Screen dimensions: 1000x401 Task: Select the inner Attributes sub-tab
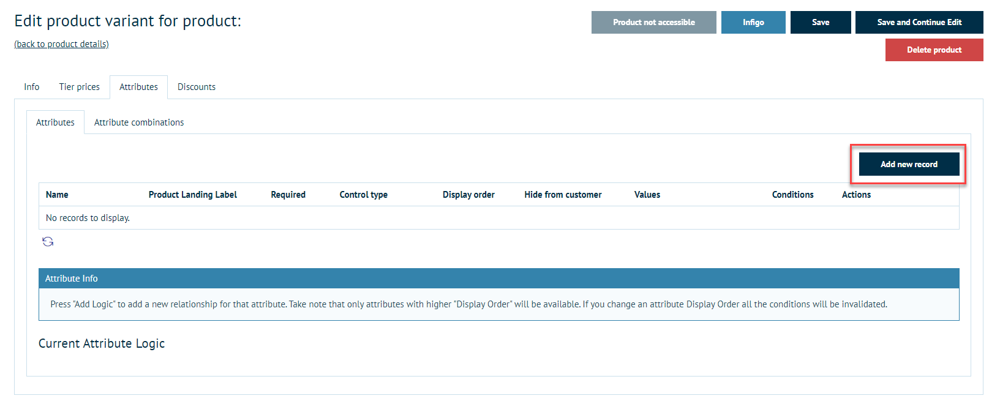55,122
